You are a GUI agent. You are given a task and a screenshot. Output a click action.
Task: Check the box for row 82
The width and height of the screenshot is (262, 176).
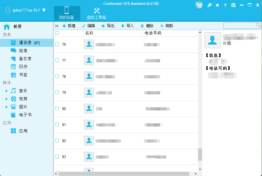pos(57,140)
